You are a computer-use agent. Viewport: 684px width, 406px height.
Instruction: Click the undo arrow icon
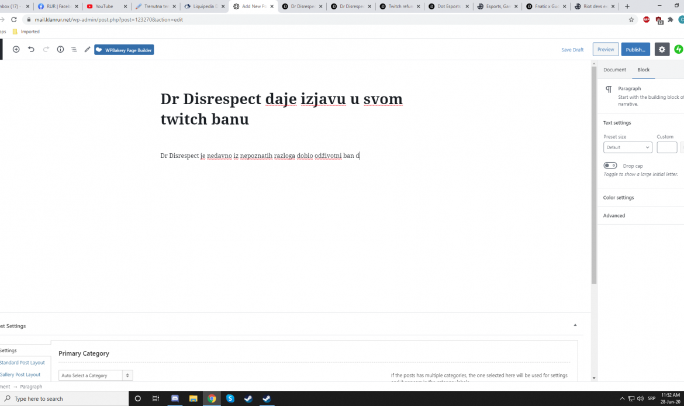(x=31, y=50)
